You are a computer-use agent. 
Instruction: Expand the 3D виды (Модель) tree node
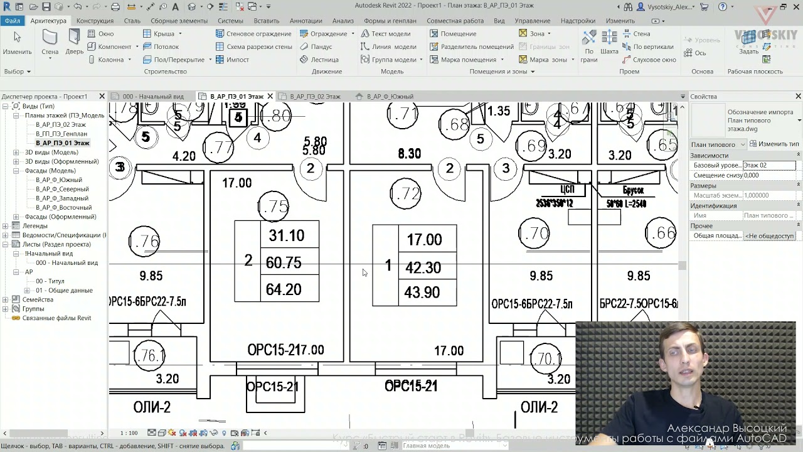click(16, 153)
